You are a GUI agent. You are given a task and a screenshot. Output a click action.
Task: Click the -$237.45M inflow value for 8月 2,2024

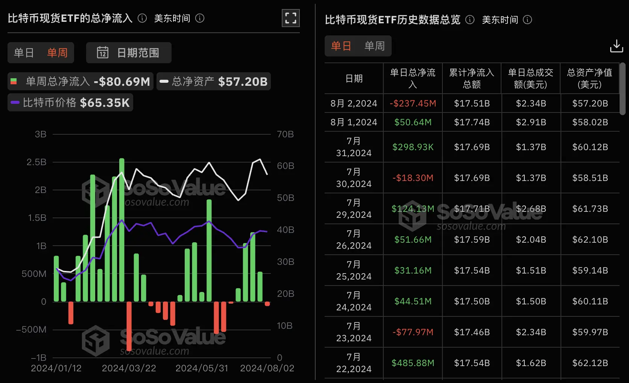412,103
